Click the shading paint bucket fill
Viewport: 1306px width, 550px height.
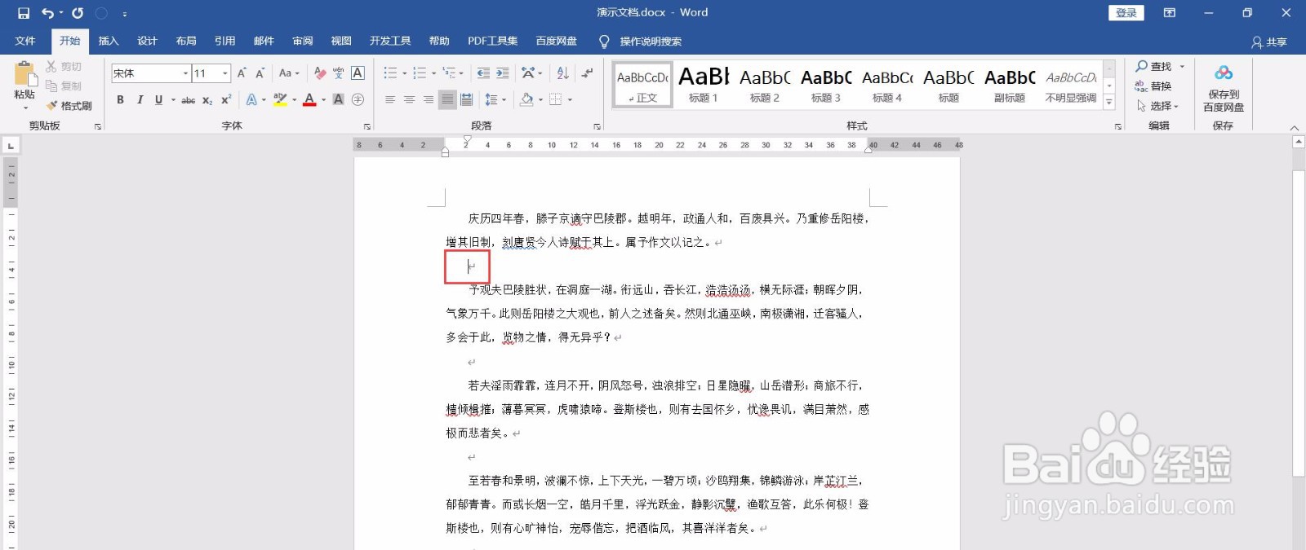(526, 99)
